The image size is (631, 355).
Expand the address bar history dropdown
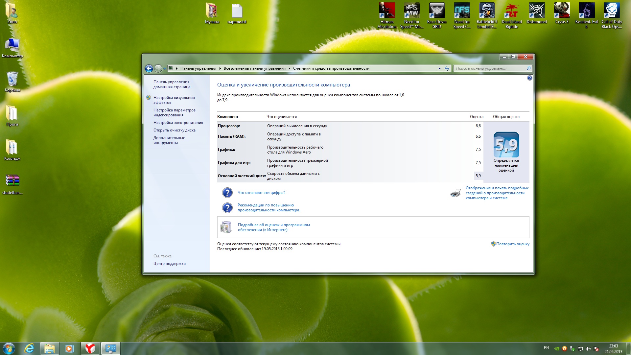[x=439, y=68]
